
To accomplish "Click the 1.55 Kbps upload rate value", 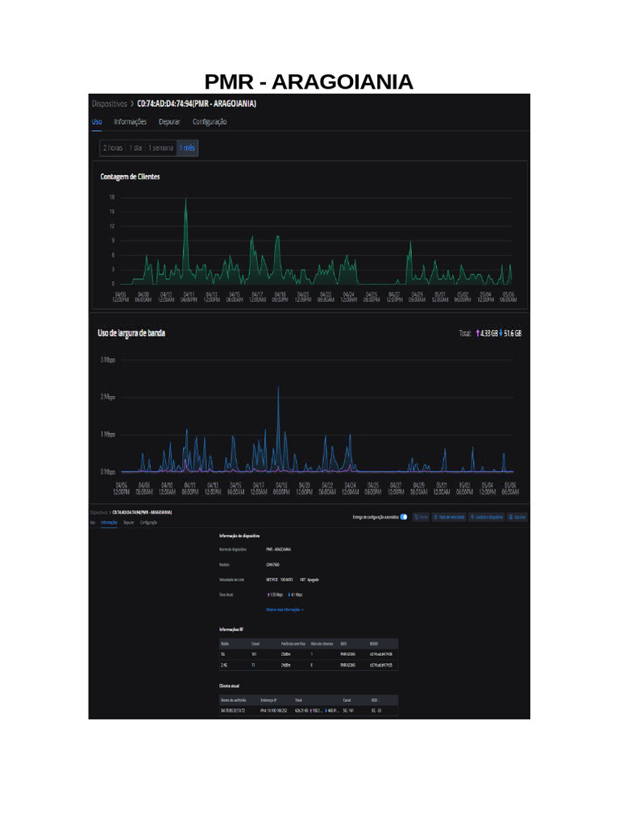I will coord(276,594).
